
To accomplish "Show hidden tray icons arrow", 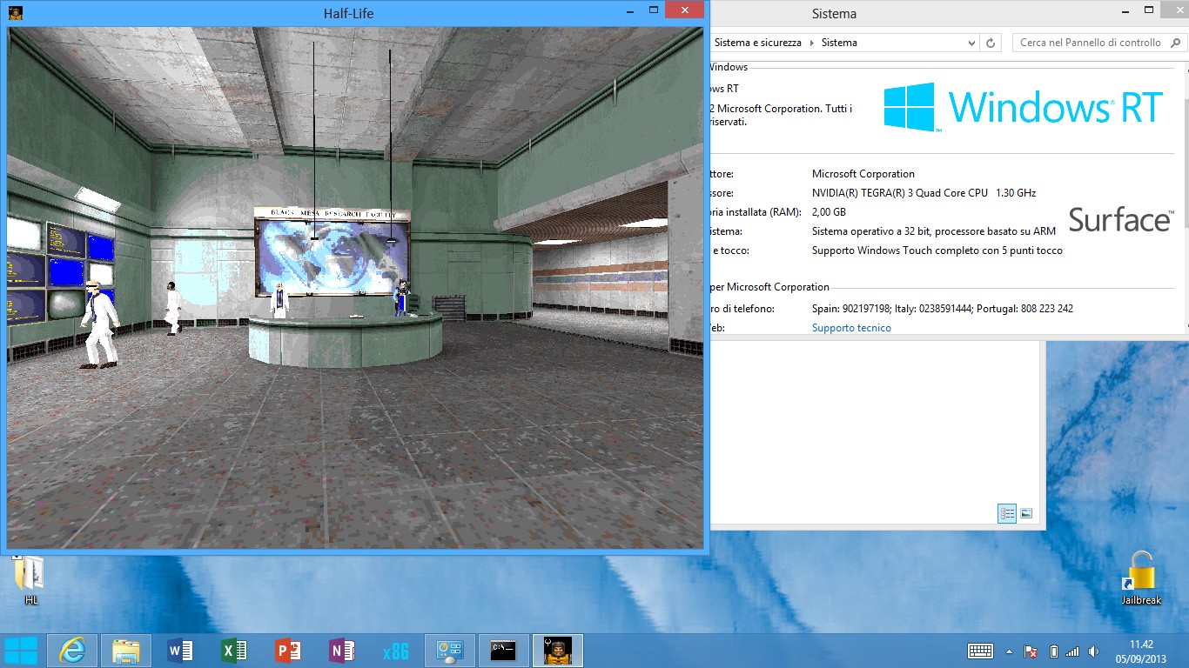I will 1010,651.
